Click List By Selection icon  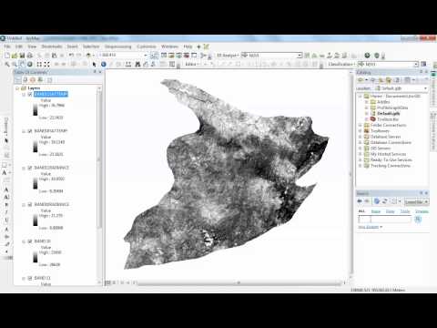(40, 79)
